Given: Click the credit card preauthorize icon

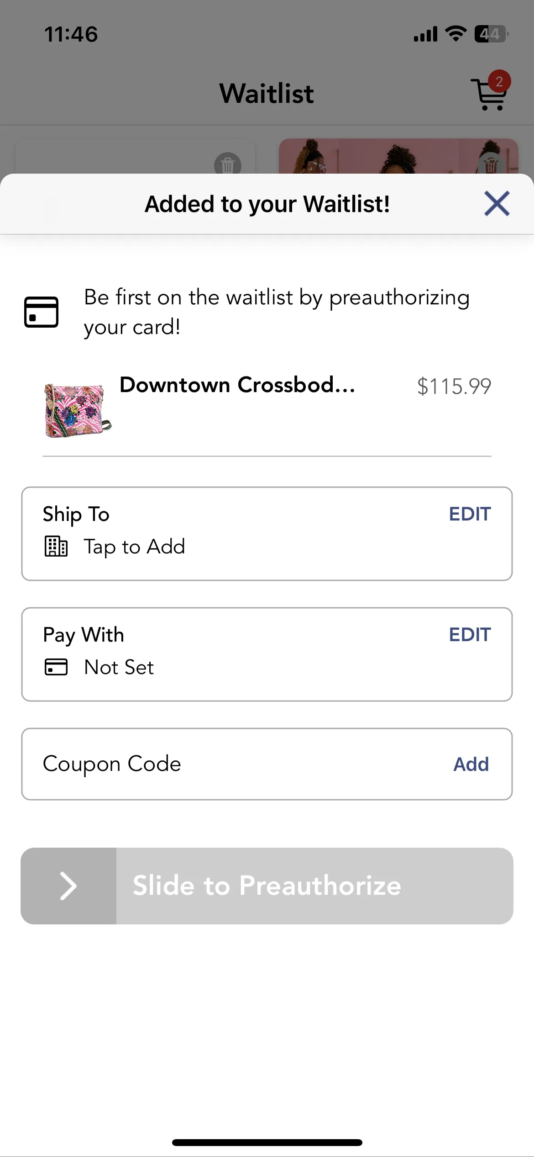Looking at the screenshot, I should tap(41, 312).
